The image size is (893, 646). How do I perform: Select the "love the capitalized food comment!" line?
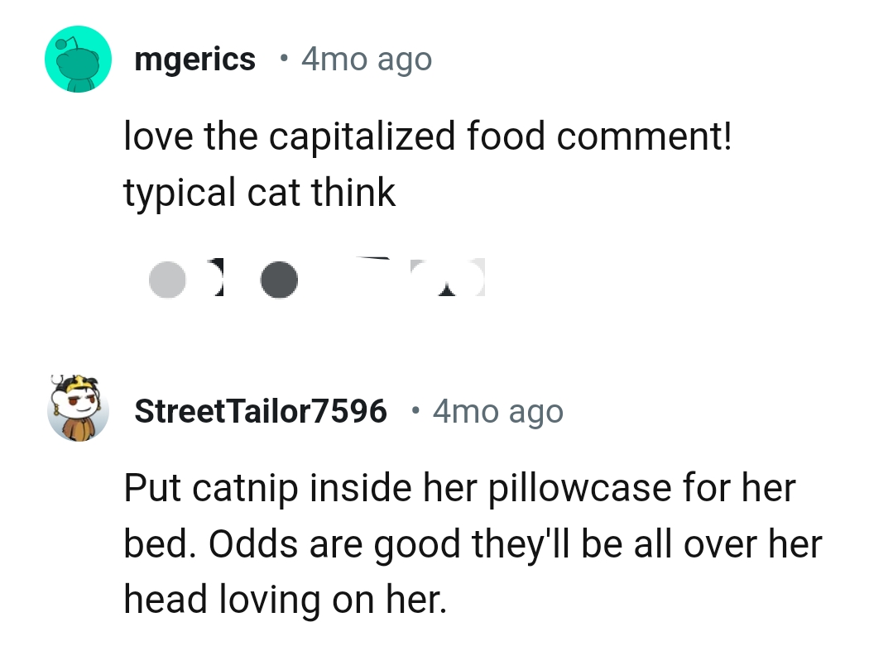(427, 136)
